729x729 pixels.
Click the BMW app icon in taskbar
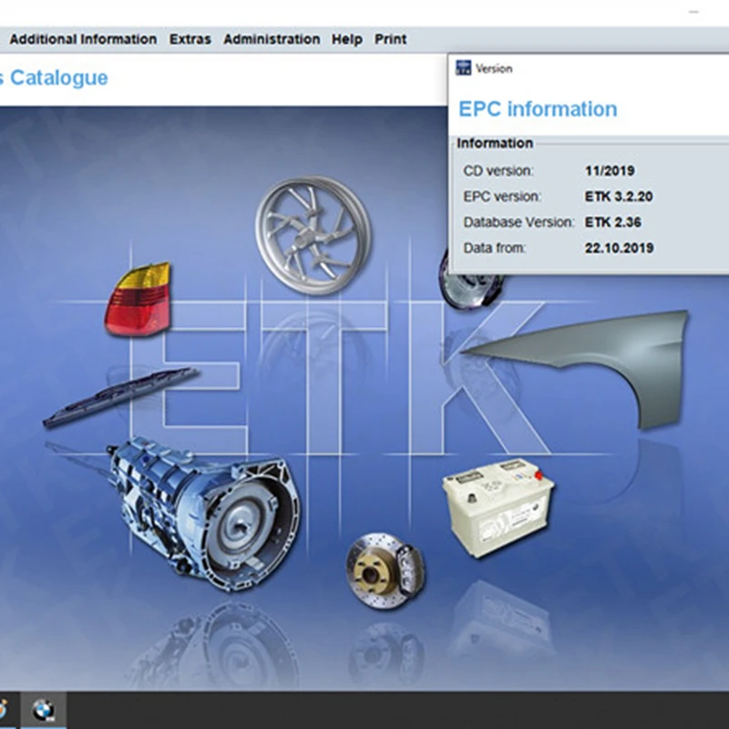[44, 710]
